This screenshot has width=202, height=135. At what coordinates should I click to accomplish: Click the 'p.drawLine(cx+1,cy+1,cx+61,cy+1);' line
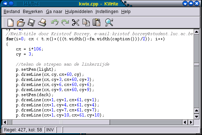pyautogui.click(x=58, y=100)
